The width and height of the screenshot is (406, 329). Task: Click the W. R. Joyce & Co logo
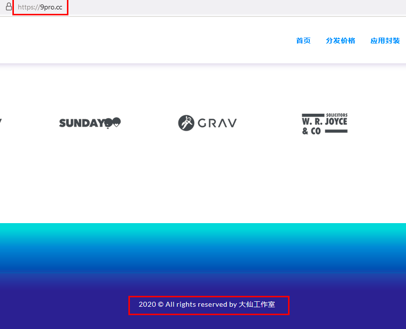pos(324,124)
